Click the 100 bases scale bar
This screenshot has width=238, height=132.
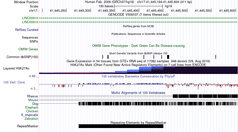(139, 6)
